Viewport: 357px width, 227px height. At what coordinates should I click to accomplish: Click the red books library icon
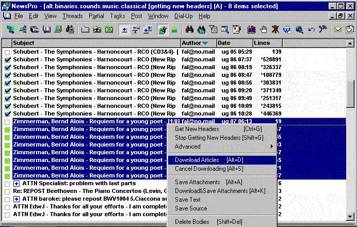[252, 29]
